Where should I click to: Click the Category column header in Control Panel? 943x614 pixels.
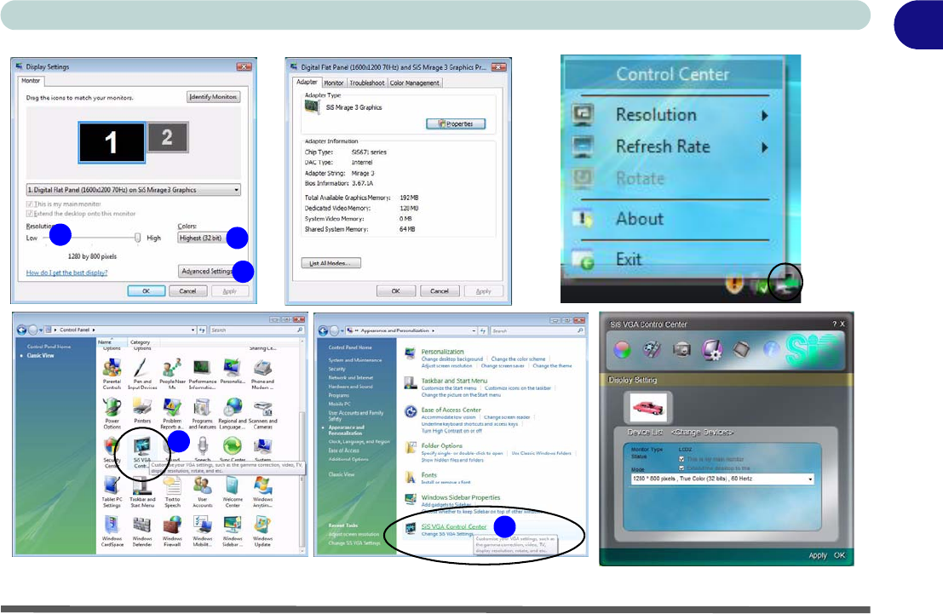click(x=140, y=342)
